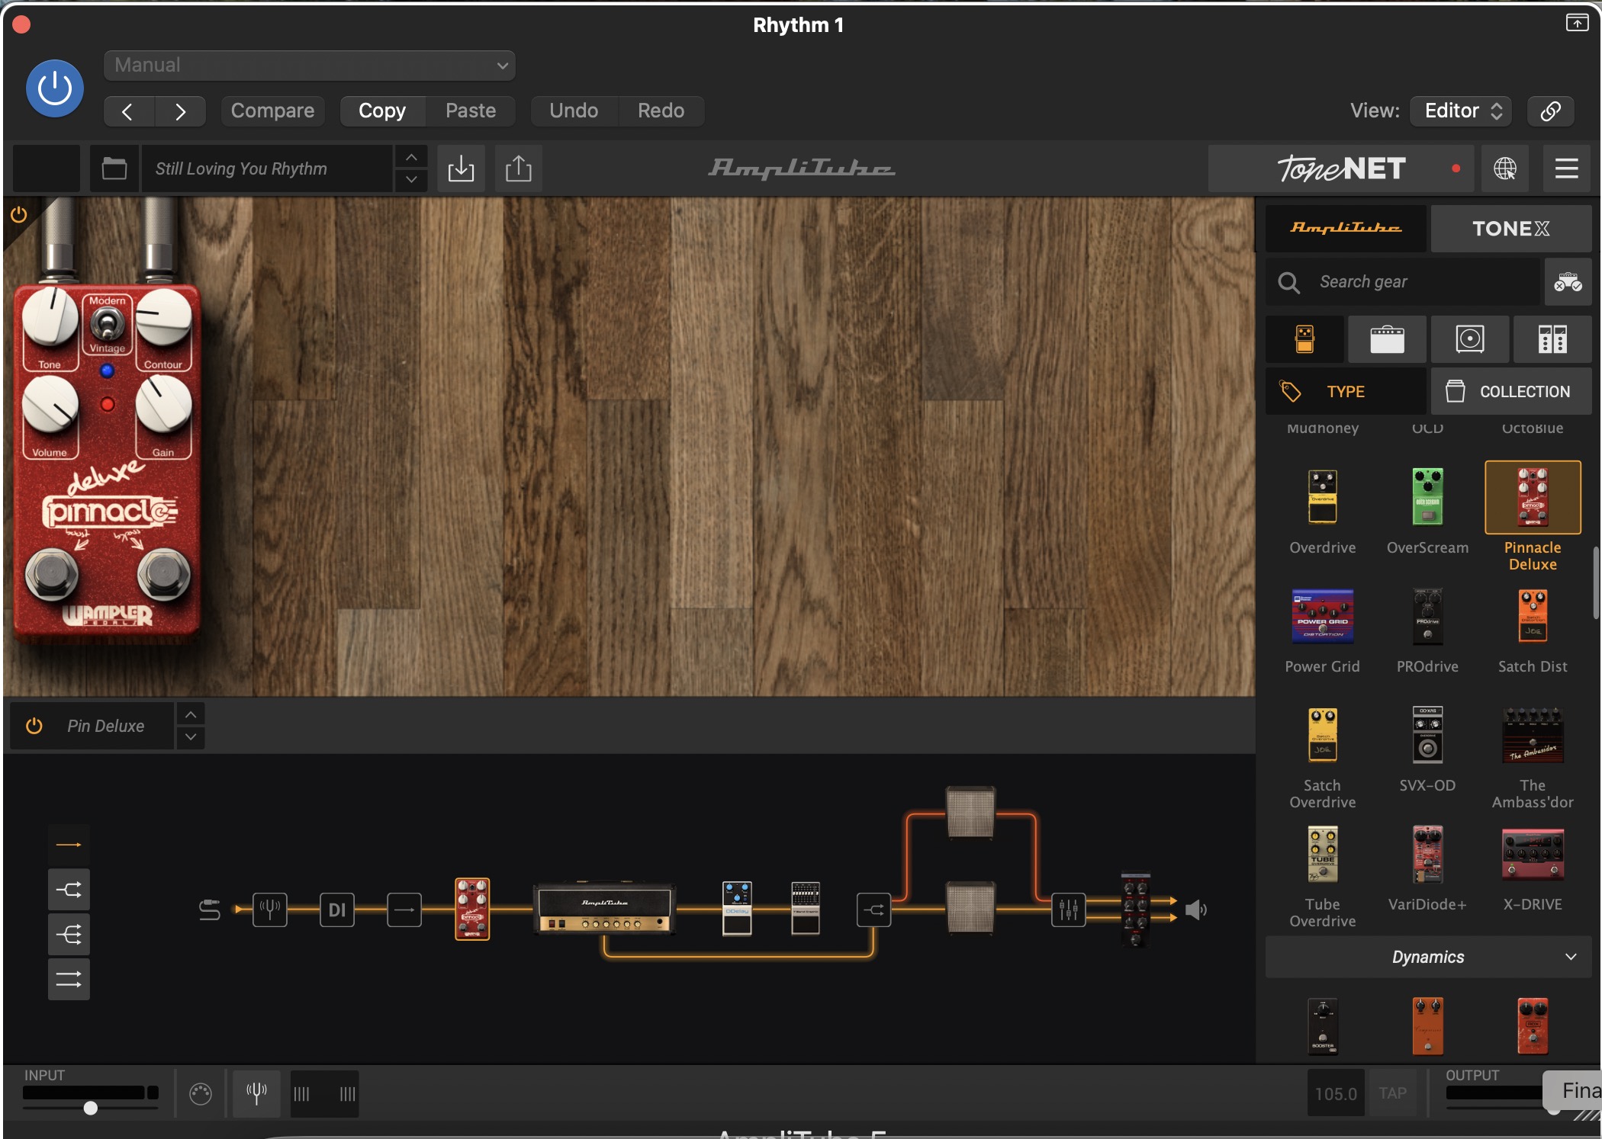Select the X-DRIVE pedal

coord(1533,854)
